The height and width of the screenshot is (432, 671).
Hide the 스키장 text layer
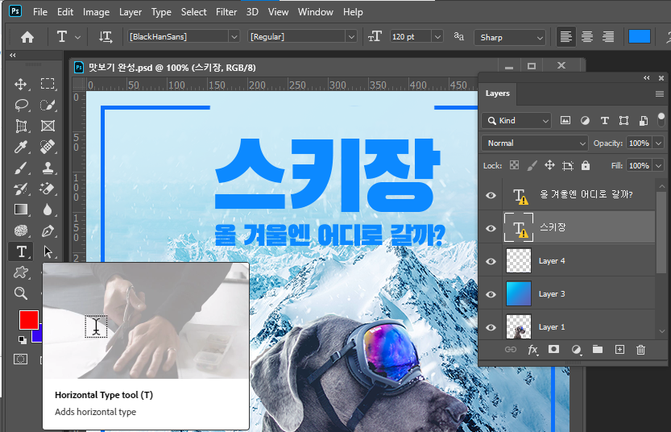pyautogui.click(x=491, y=228)
